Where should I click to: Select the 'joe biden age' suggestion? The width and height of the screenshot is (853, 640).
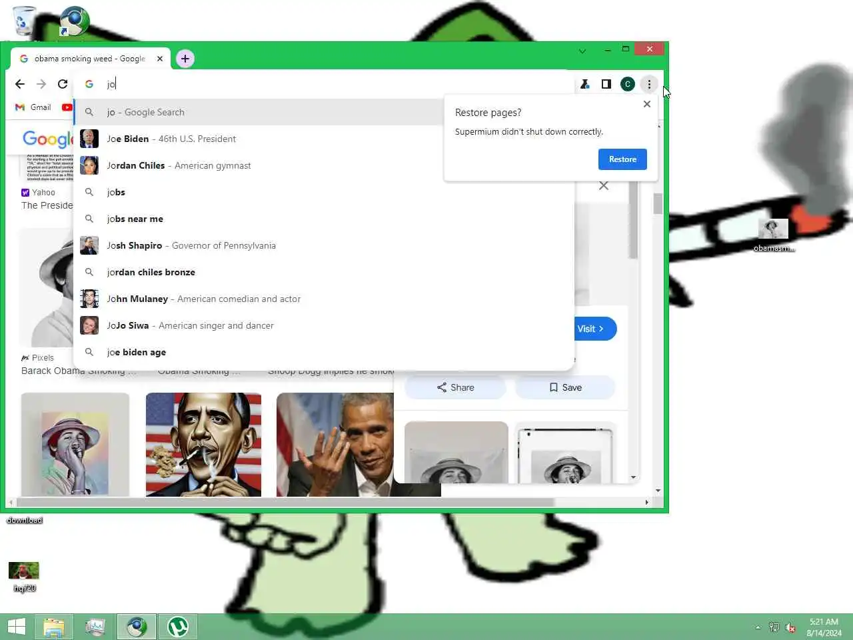click(x=324, y=352)
